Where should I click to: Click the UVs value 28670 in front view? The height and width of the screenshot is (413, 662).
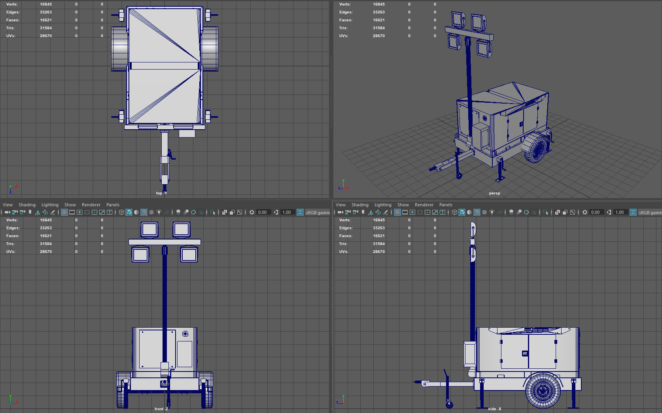[46, 251]
